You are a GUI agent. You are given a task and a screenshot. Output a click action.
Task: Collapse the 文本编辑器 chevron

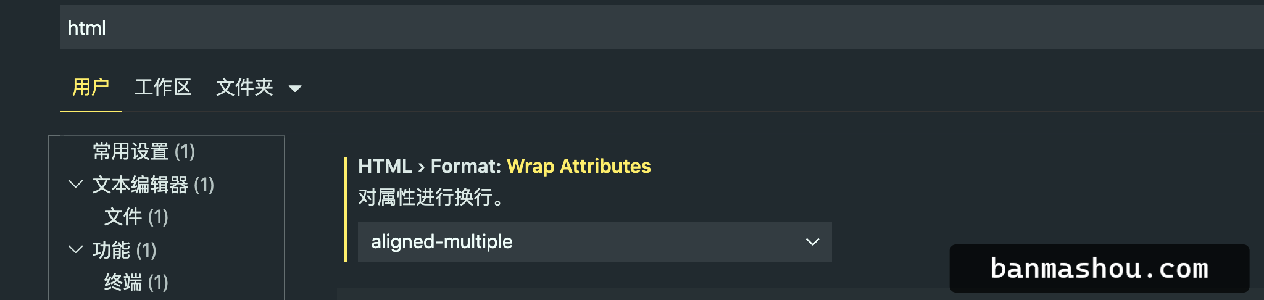(x=75, y=184)
